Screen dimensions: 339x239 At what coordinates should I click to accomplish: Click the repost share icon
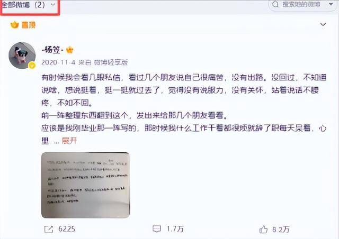click(x=49, y=229)
